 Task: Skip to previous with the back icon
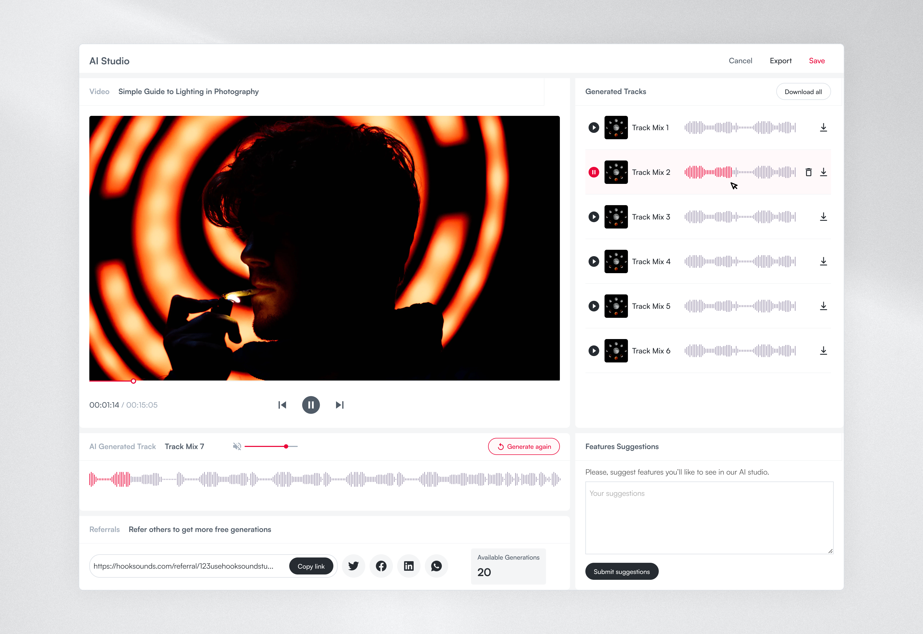282,405
